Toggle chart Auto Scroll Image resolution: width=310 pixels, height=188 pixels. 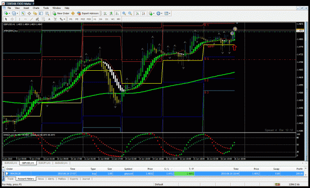point(137,13)
